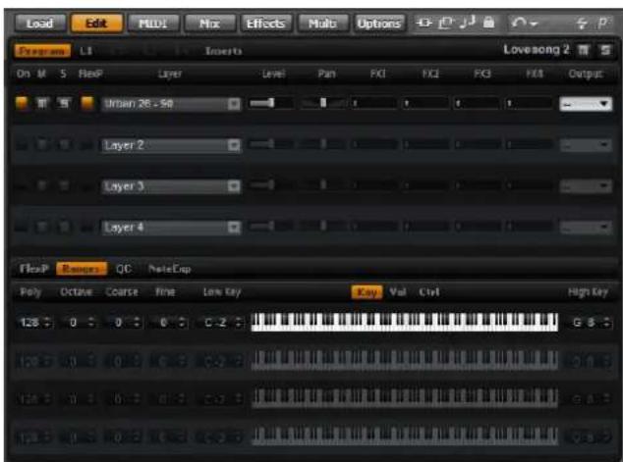
Task: Adjust the Urban layer Pan slider
Action: point(322,103)
